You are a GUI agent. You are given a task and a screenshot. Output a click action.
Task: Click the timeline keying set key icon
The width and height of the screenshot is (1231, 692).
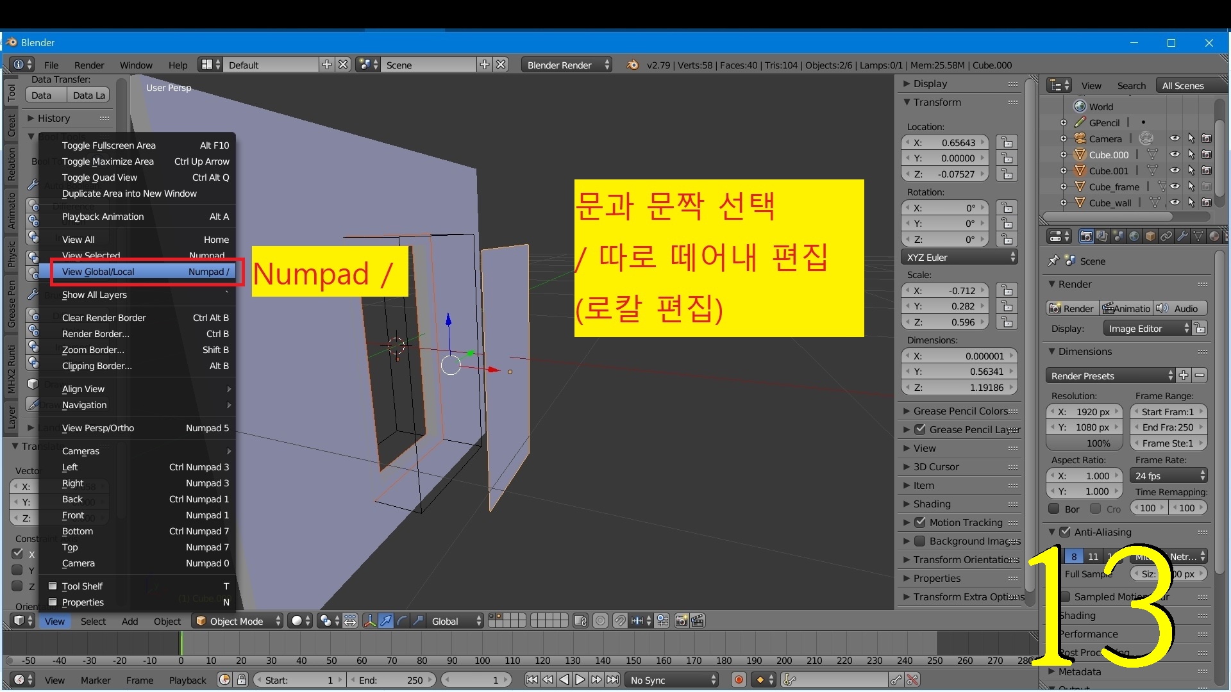pyautogui.click(x=790, y=680)
